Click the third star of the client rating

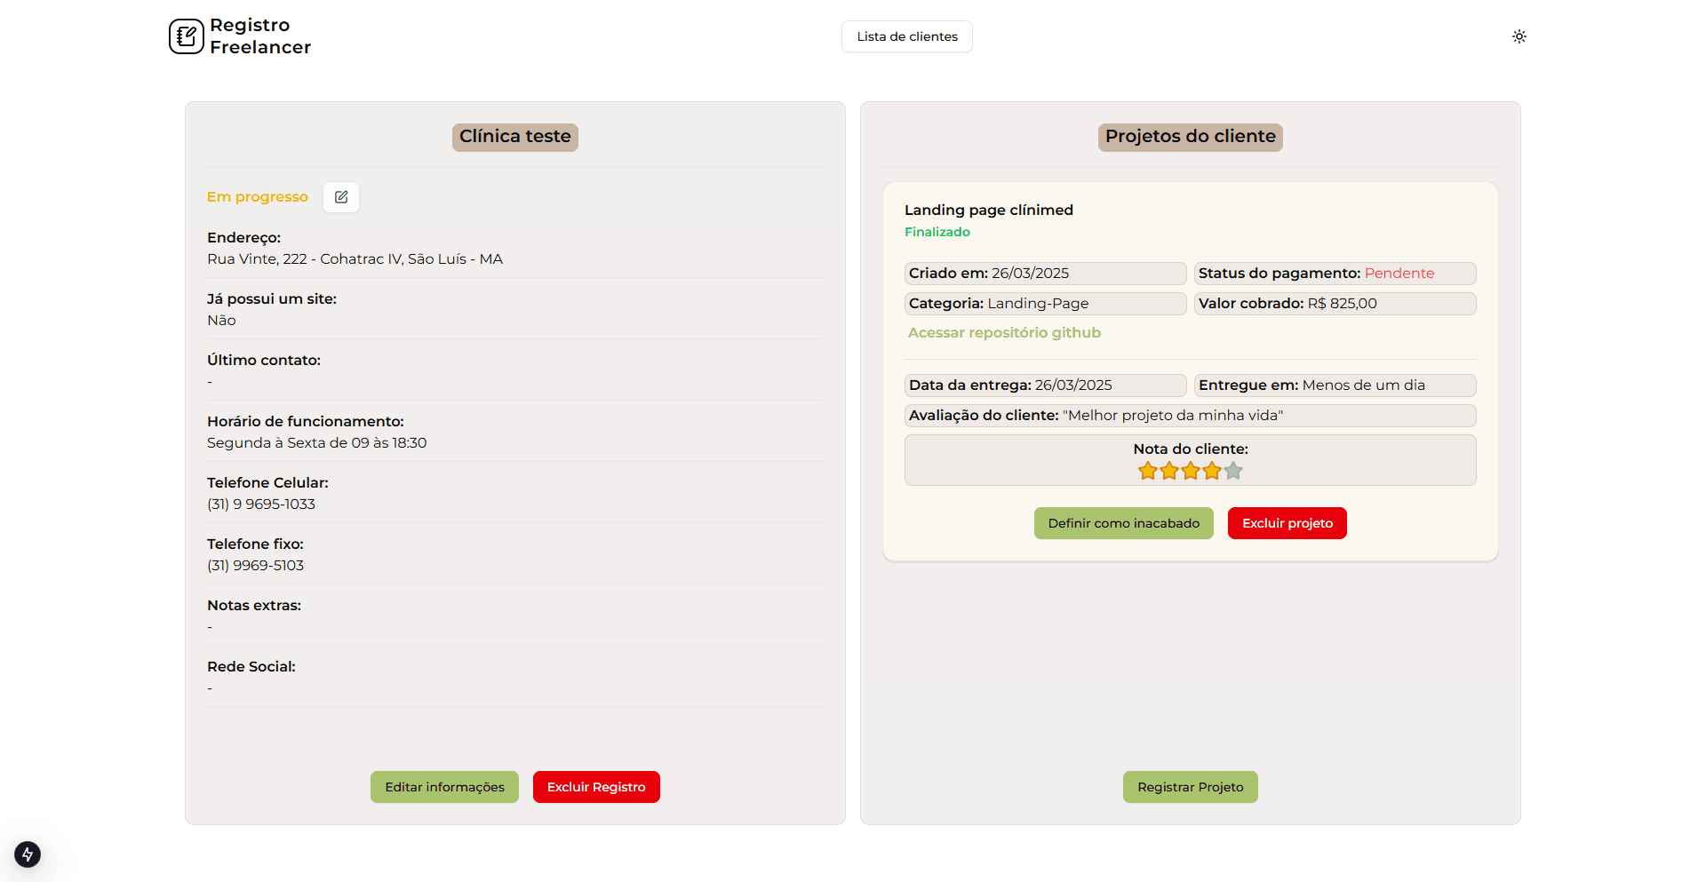[1190, 471]
